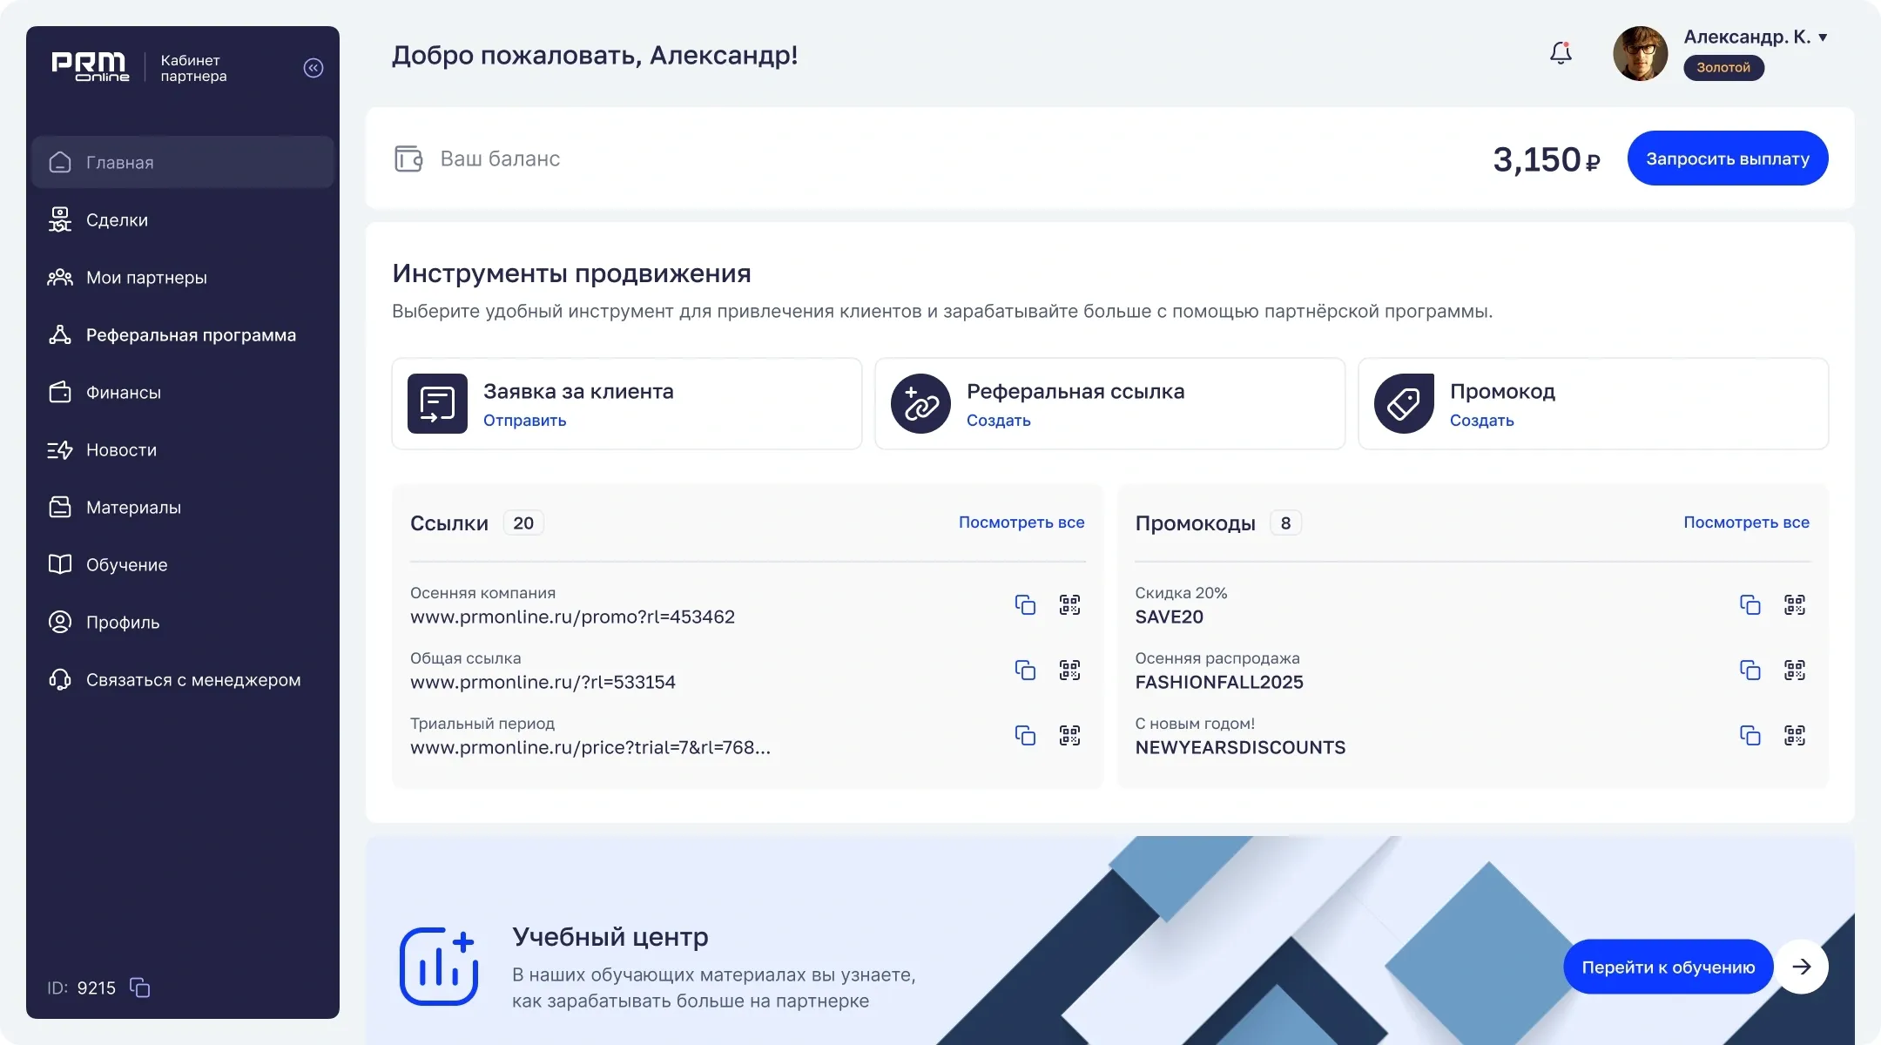Click Создать under Реферальная ссылка
This screenshot has width=1881, height=1045.
click(x=998, y=421)
